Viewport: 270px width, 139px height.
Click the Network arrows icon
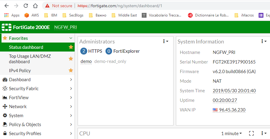5,106
